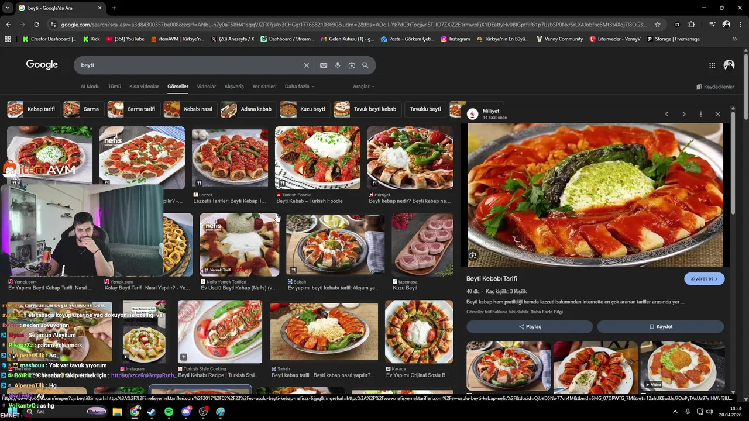The width and height of the screenshot is (749, 421).
Task: Open the Lezzet Beyti Kebap thumbnail
Action: (x=230, y=158)
